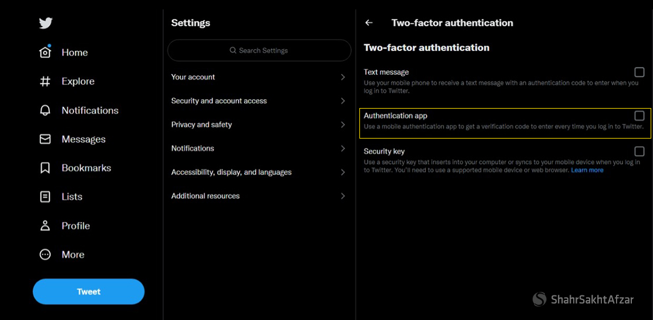Expand Additional resources chevron
This screenshot has width=653, height=320.
pyautogui.click(x=343, y=196)
